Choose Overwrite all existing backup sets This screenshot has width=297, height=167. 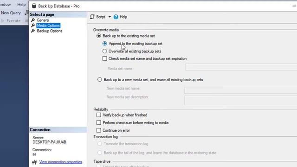pos(104,51)
